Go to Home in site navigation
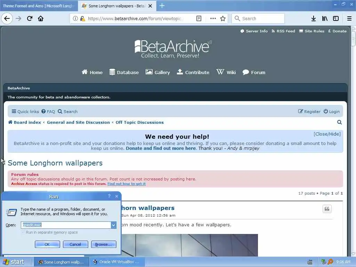The image size is (356, 267). point(92,72)
